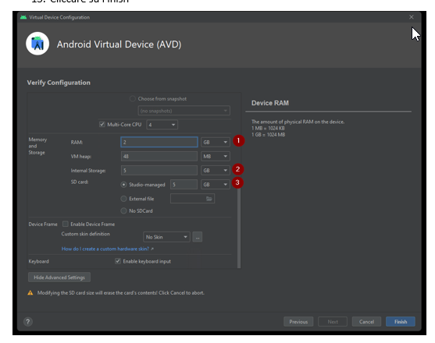435x343 pixels.
Task: Click the Keyboard section label
Action: coord(39,261)
